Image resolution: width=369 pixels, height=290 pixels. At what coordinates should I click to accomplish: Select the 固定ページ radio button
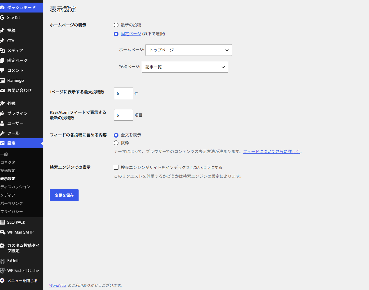[116, 34]
